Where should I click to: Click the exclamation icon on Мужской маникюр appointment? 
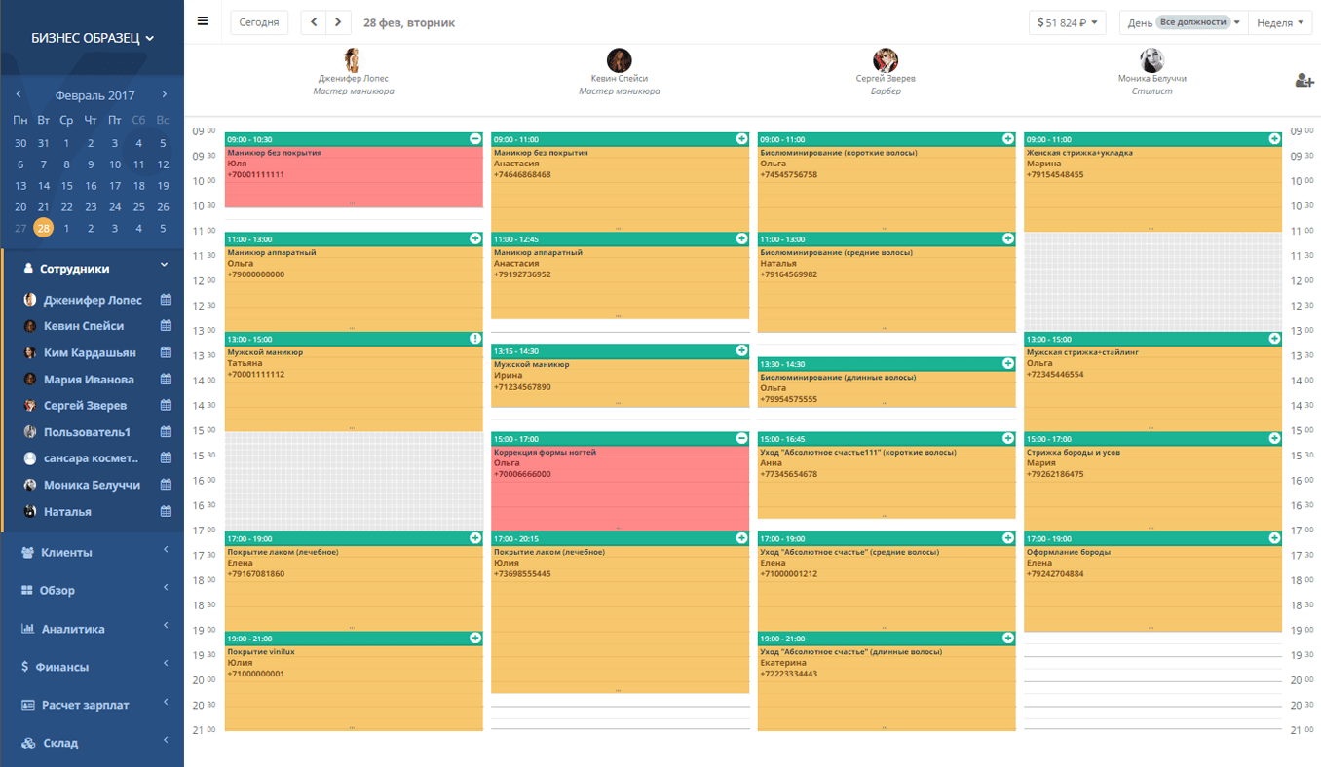[x=474, y=338]
